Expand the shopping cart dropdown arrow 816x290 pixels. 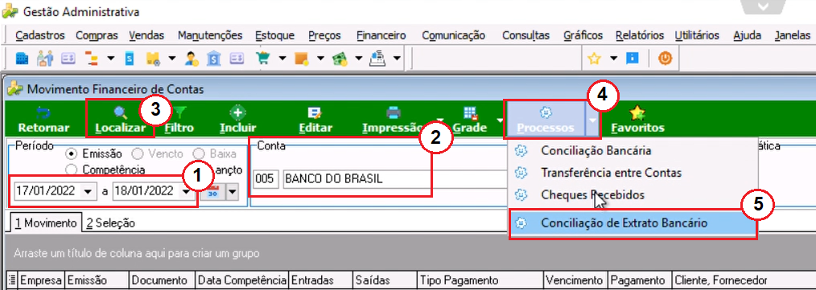(282, 58)
